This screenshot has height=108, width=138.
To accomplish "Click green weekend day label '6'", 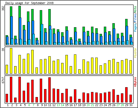I will click(x=29, y=105).
